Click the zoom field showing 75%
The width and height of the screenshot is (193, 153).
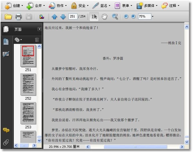pyautogui.click(x=144, y=16)
